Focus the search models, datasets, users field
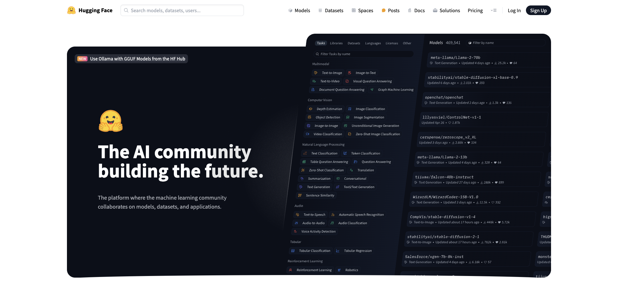Screen dimensions: 618x302 coord(182,10)
